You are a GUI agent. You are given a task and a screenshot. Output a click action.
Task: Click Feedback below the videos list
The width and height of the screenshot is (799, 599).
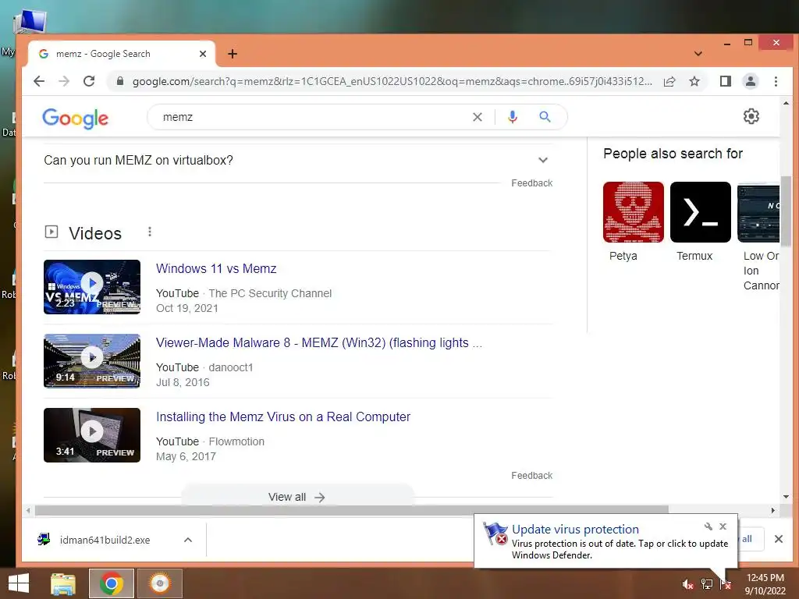click(x=531, y=475)
